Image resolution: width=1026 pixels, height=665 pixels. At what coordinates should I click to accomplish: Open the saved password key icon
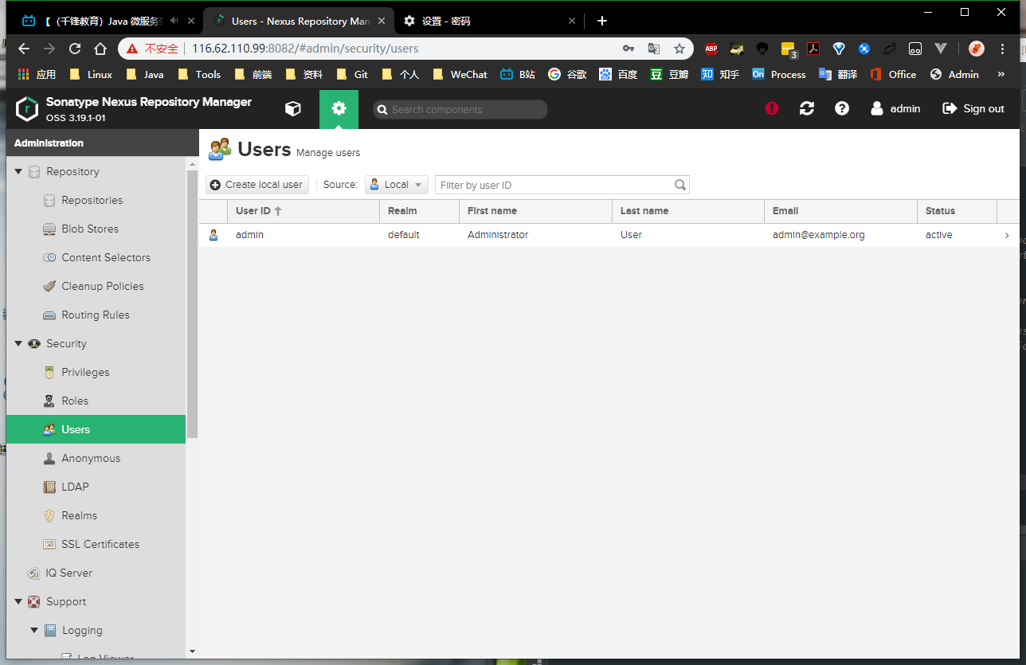629,49
